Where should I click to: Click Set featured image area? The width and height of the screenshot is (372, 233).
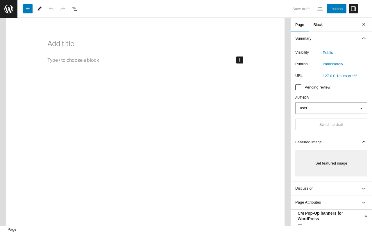pyautogui.click(x=331, y=163)
